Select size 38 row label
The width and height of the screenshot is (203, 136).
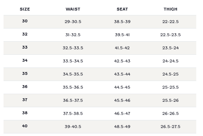[25, 113]
